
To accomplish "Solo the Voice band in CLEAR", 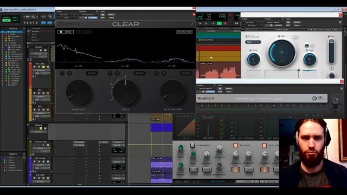I will click(110, 73).
